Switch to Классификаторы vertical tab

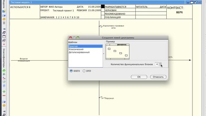4,58
